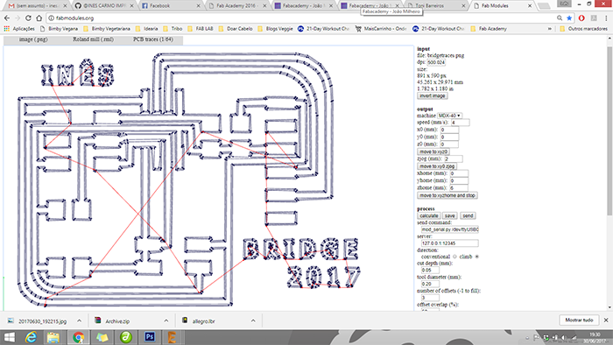Open the Blogs Veggie bookmark folder

(275, 29)
